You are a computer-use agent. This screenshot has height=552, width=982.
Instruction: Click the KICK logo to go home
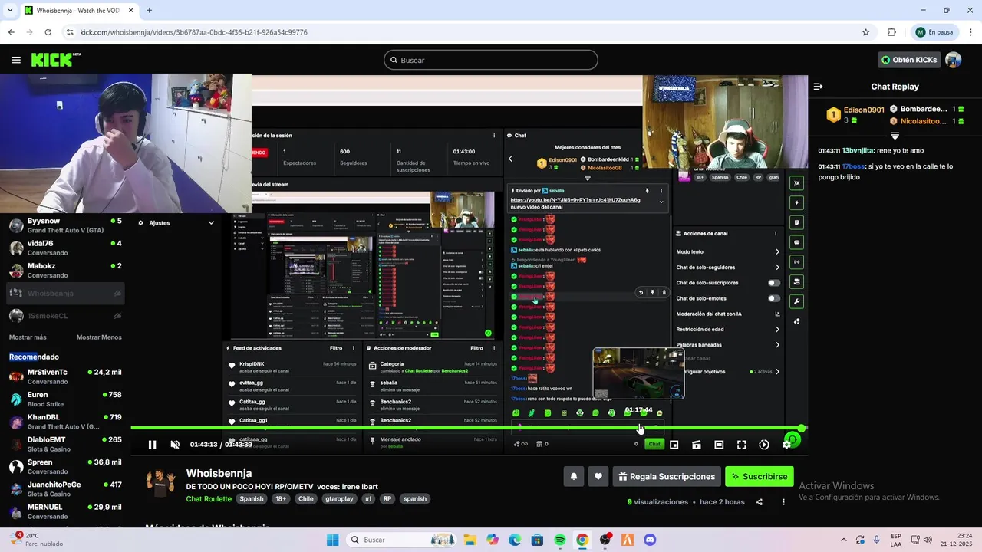(55, 60)
